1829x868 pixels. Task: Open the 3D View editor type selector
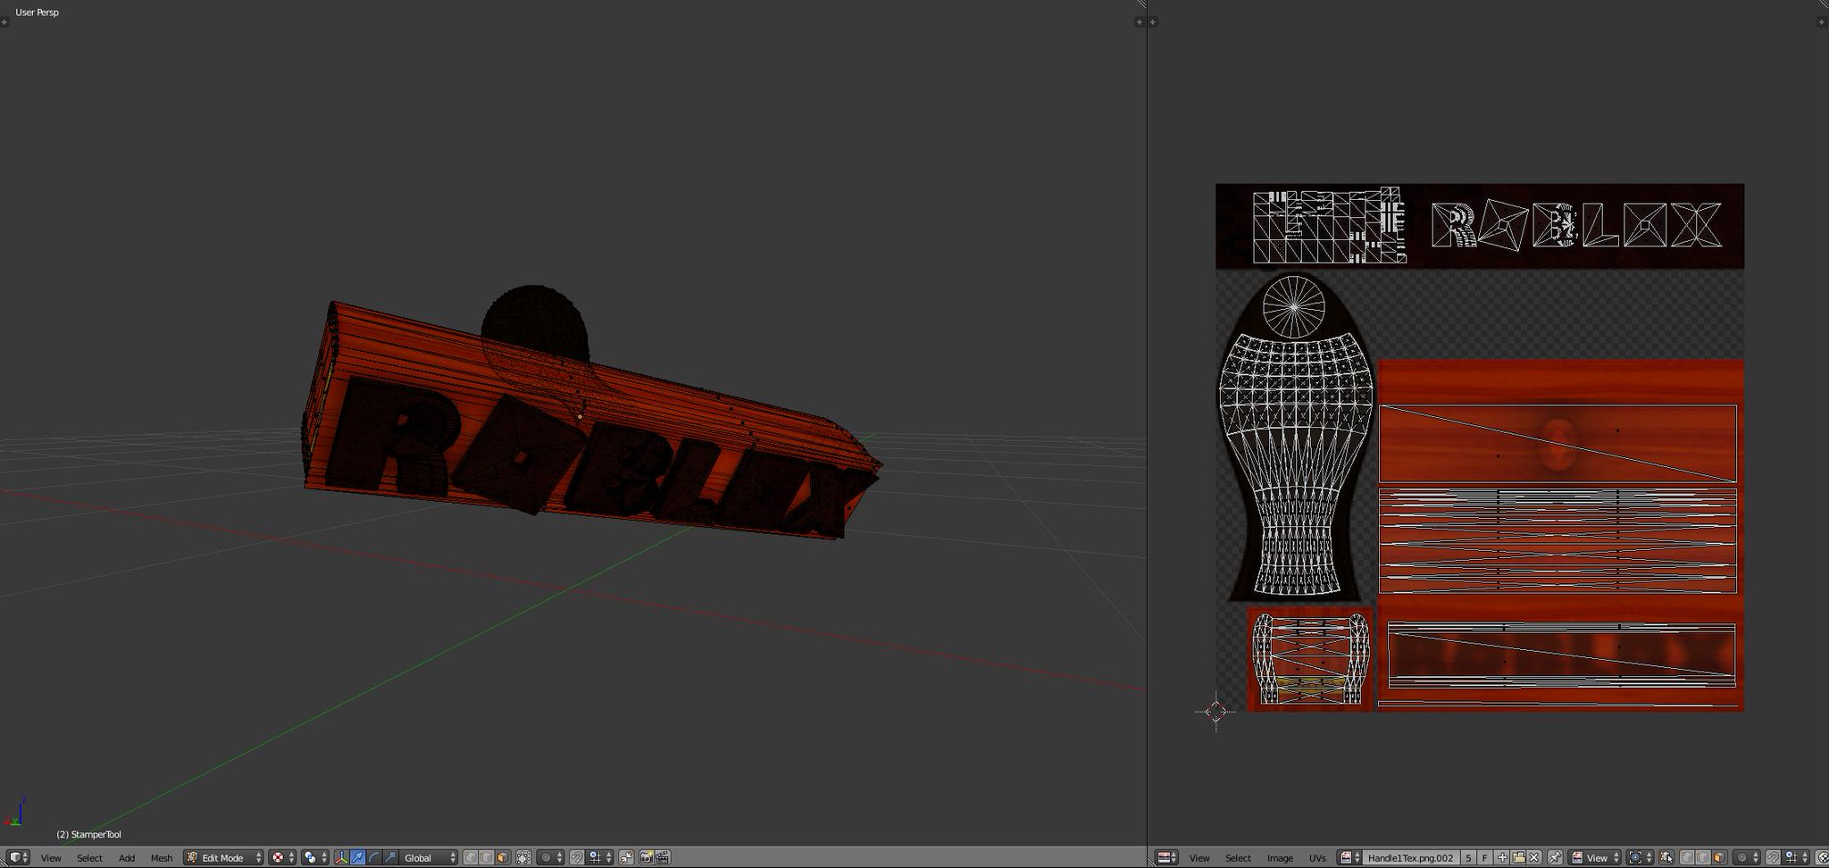tap(19, 857)
